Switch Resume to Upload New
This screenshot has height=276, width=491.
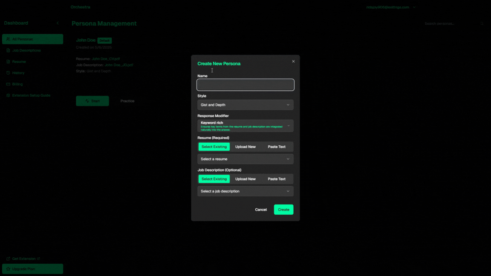pyautogui.click(x=245, y=147)
